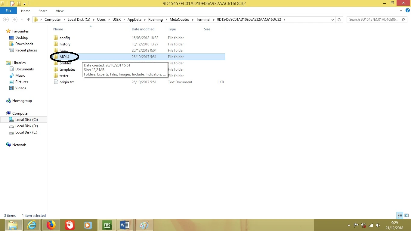Click the Up one level arrow

coord(29,20)
